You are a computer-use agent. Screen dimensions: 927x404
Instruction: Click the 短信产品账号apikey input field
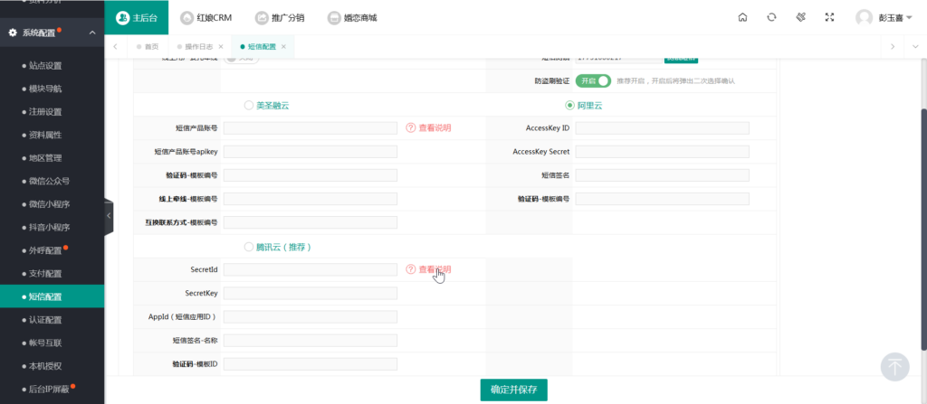pyautogui.click(x=311, y=152)
